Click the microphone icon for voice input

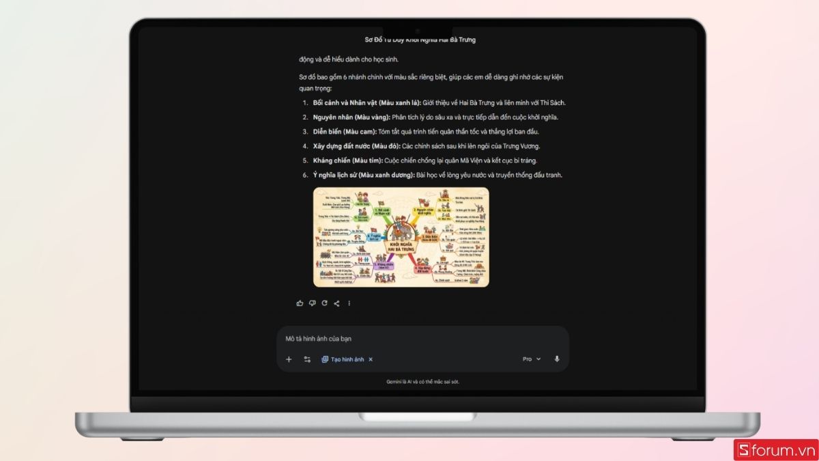[557, 359]
